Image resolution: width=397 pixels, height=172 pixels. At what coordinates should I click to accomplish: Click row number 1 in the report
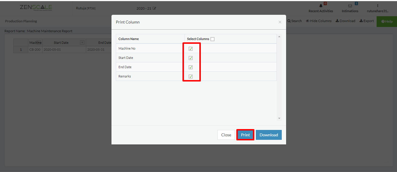coord(21,50)
